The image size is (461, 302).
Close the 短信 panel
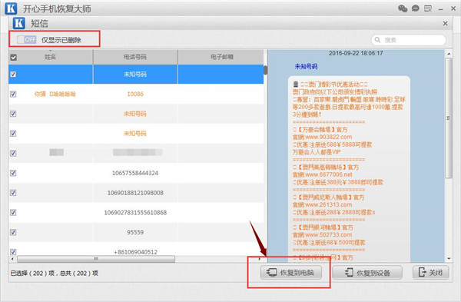tap(445, 24)
